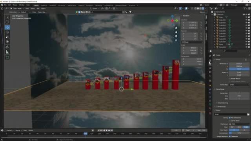
Task: Open the Window menu
Action: pos(22,5)
